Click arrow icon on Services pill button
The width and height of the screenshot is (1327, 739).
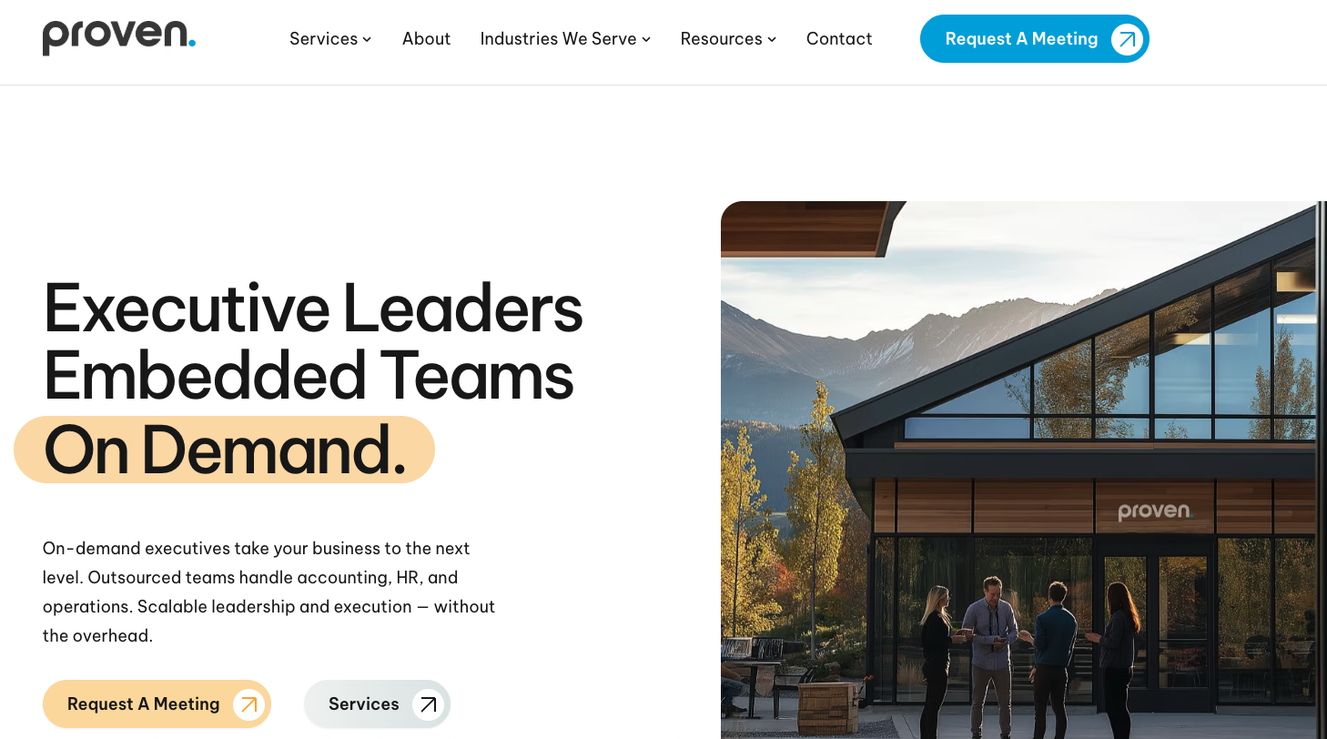pyautogui.click(x=428, y=704)
